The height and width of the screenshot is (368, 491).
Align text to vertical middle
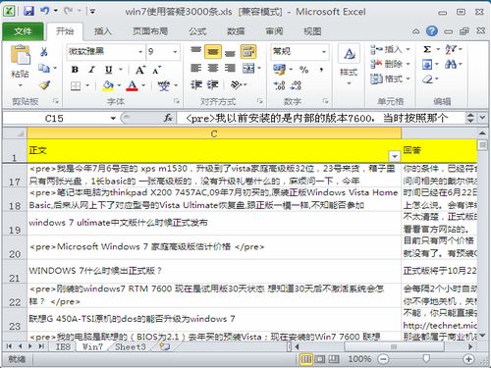(213, 51)
